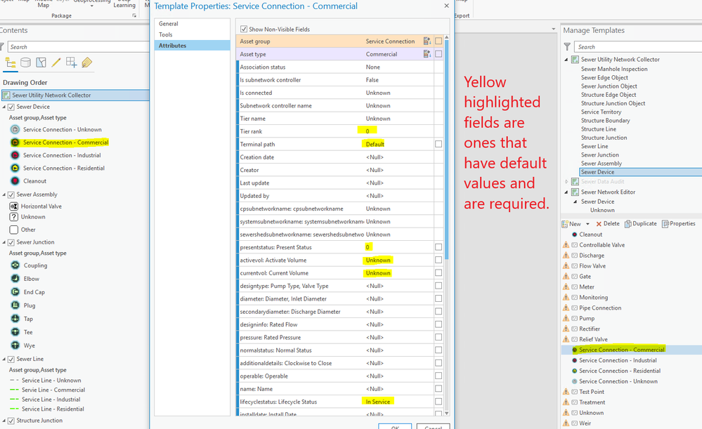Image resolution: width=702 pixels, height=429 pixels.
Task: Click Plug junction symbol
Action: pyautogui.click(x=15, y=305)
